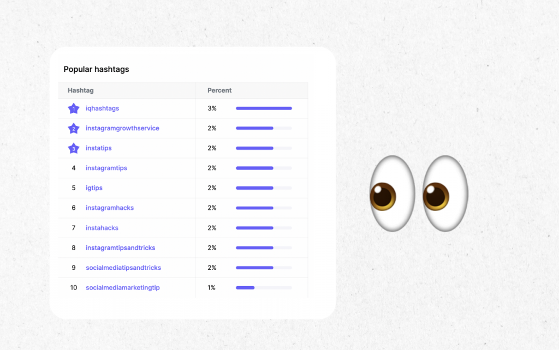Open the iqhashtags hashtag link

tap(103, 108)
